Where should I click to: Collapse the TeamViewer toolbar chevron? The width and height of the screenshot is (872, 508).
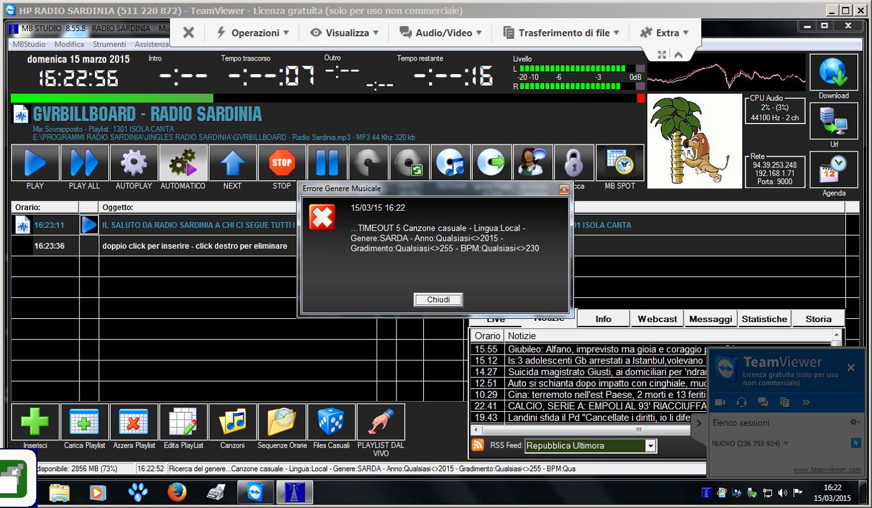pos(679,55)
